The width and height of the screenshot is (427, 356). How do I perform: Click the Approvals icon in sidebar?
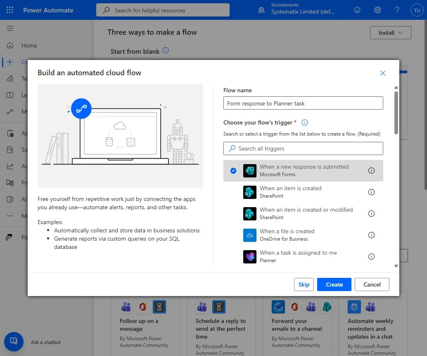click(10, 133)
